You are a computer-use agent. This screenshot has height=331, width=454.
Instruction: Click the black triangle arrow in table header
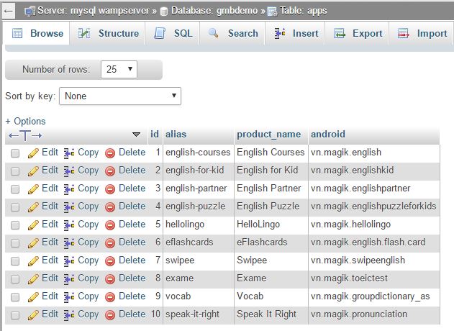click(x=136, y=135)
